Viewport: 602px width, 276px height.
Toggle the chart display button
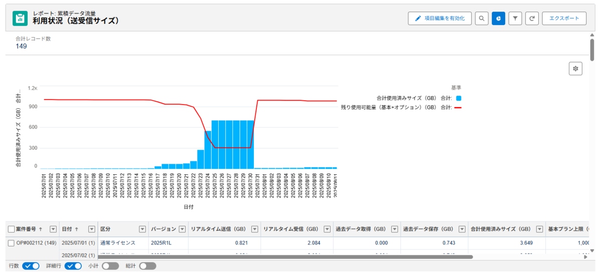point(499,19)
